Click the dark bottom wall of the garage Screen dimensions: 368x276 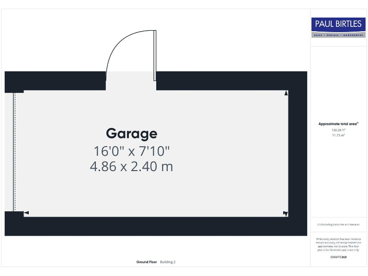click(156, 226)
